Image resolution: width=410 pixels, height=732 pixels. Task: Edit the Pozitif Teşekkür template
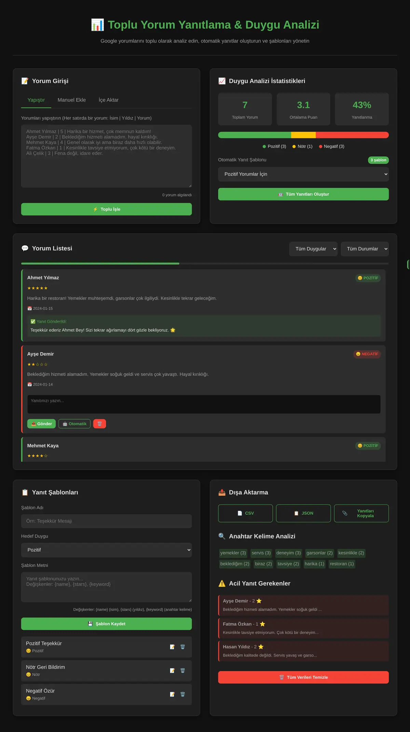tap(172, 647)
